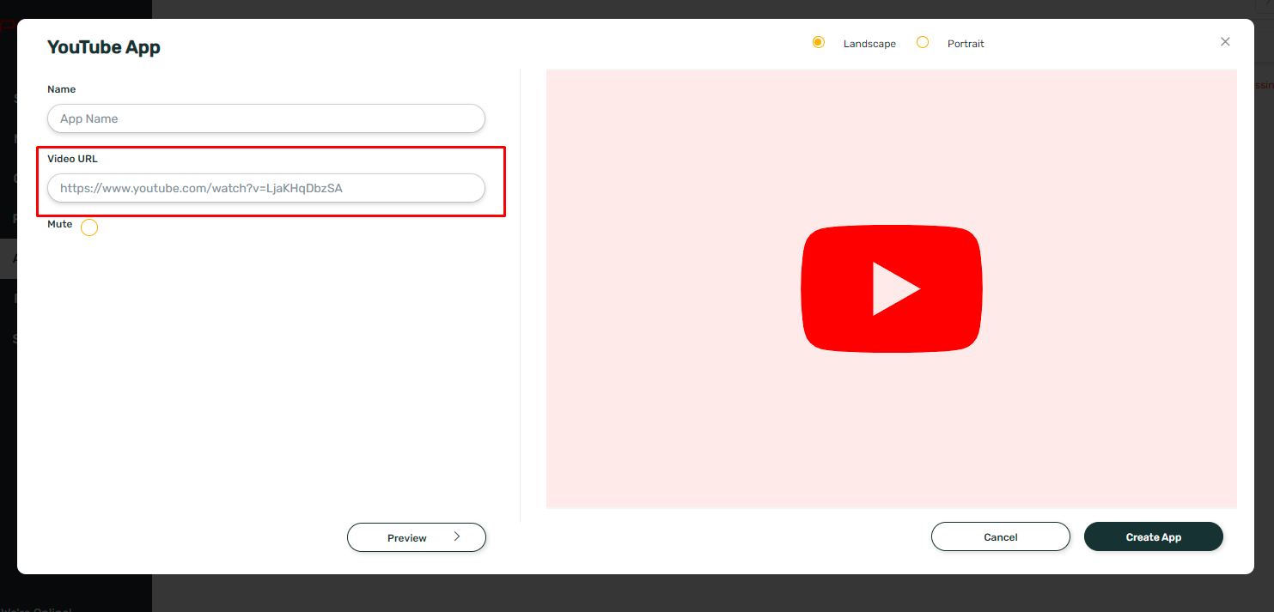Click the YouTube play logo preview
The image size is (1274, 612).
click(892, 288)
